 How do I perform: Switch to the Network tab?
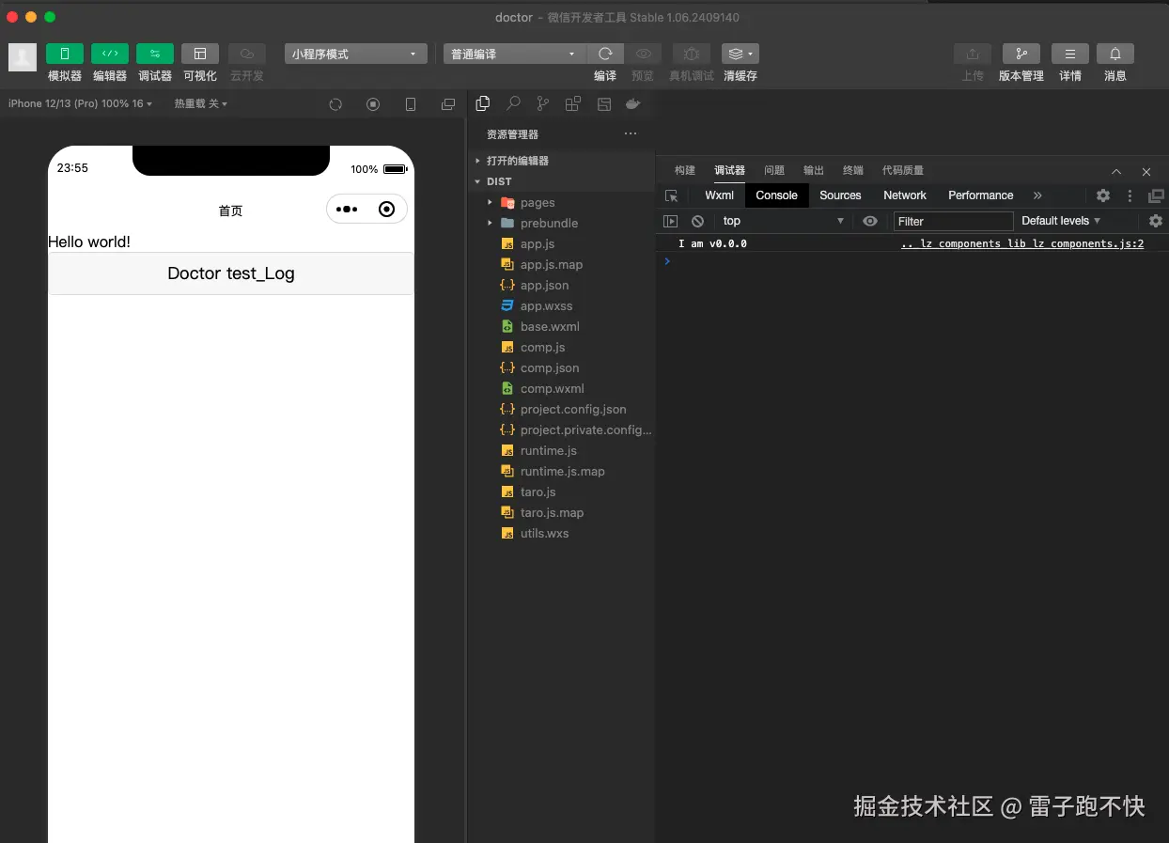tap(904, 195)
